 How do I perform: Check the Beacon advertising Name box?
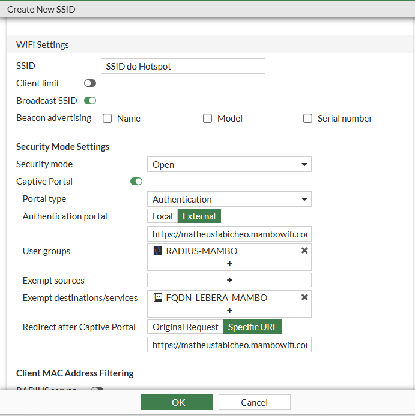coord(108,119)
